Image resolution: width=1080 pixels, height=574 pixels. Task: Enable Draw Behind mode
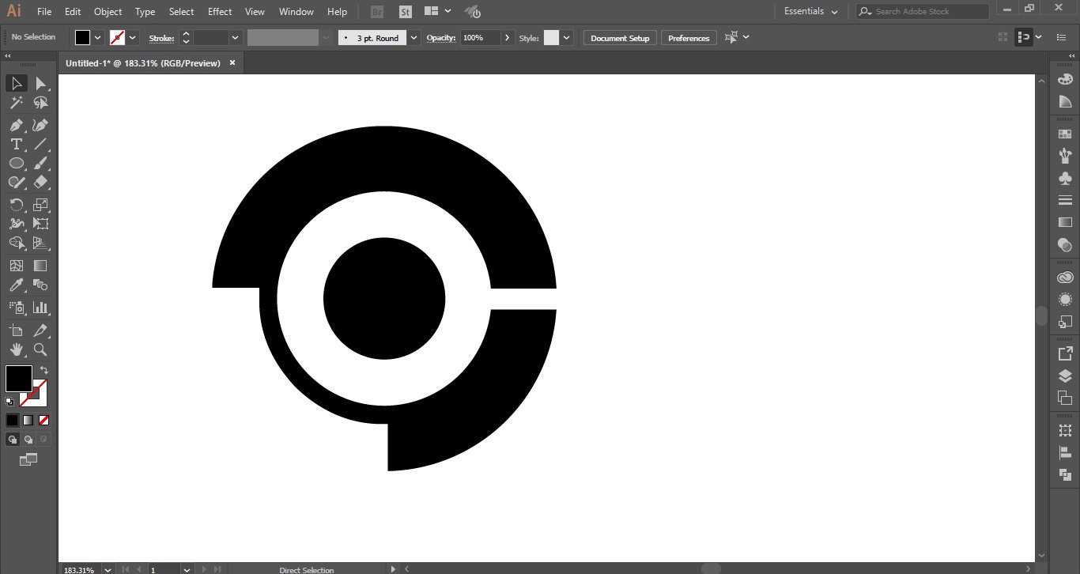(28, 440)
